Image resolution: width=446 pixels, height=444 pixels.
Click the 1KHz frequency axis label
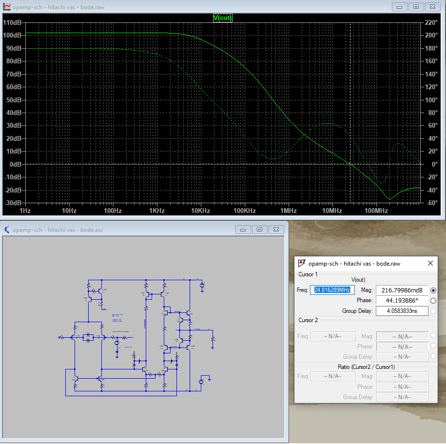(157, 211)
